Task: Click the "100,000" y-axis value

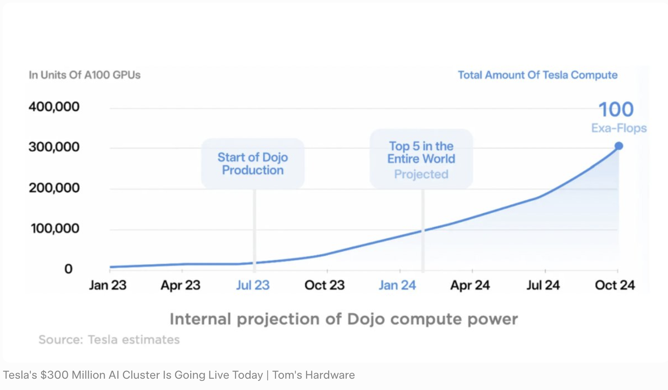Action: point(55,228)
